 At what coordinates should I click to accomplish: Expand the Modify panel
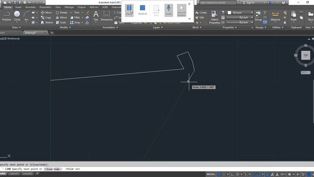[65, 28]
